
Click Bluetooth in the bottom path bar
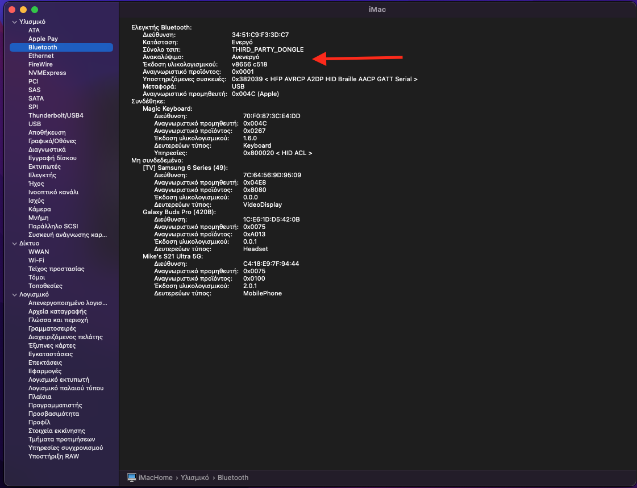coord(233,478)
